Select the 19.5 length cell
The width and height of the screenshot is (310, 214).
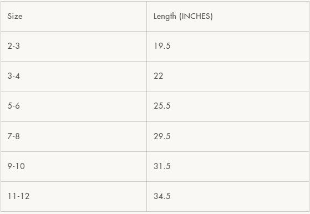[x=228, y=46]
